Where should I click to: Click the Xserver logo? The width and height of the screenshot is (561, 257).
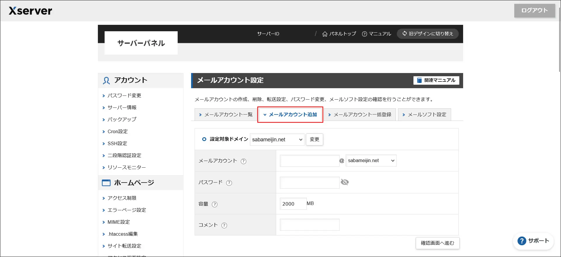pyautogui.click(x=30, y=11)
